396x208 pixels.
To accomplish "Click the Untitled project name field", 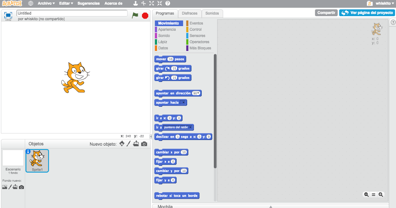I will (72, 13).
